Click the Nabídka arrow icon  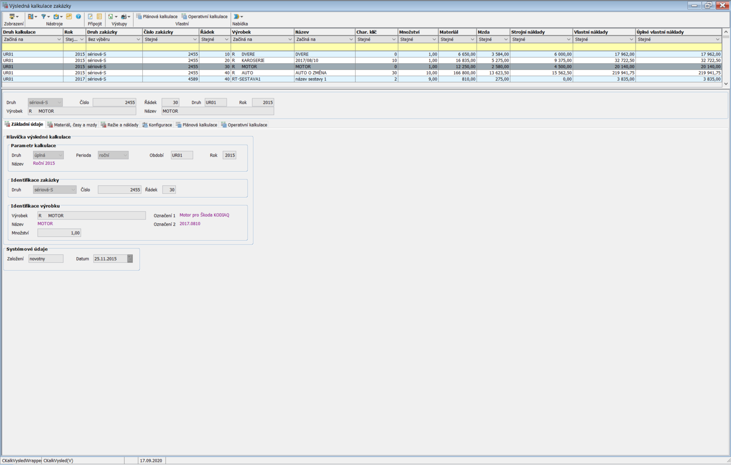[x=237, y=17]
